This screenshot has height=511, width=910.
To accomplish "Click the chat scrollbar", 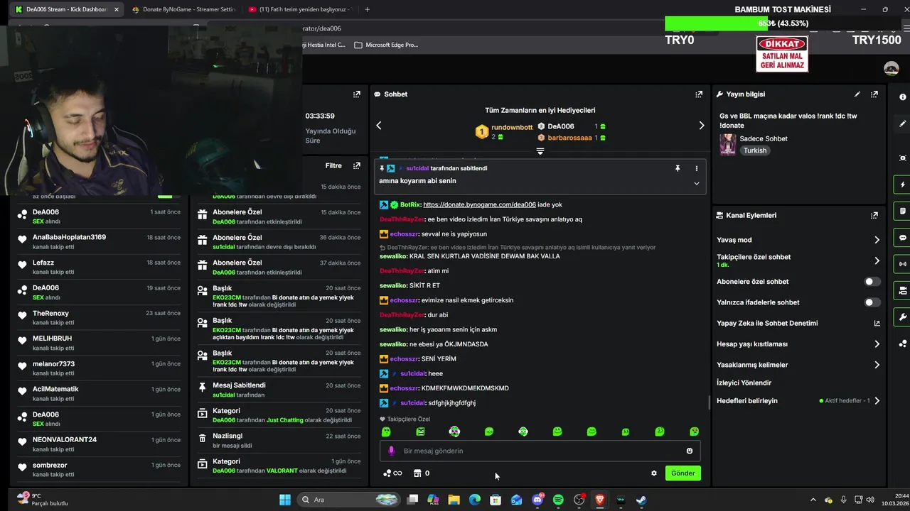I will tap(709, 402).
